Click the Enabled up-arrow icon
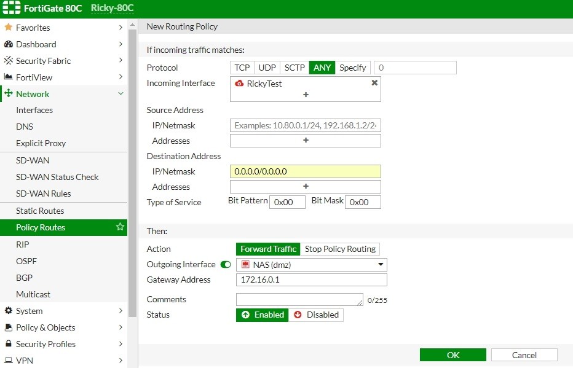Screen dimensions: 573x368 pos(245,315)
